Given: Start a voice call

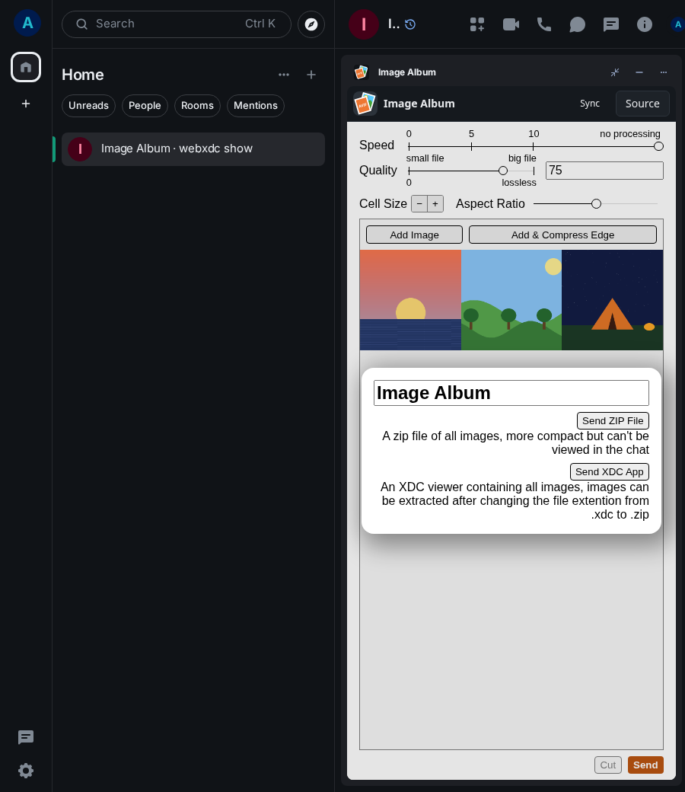Looking at the screenshot, I should (543, 24).
